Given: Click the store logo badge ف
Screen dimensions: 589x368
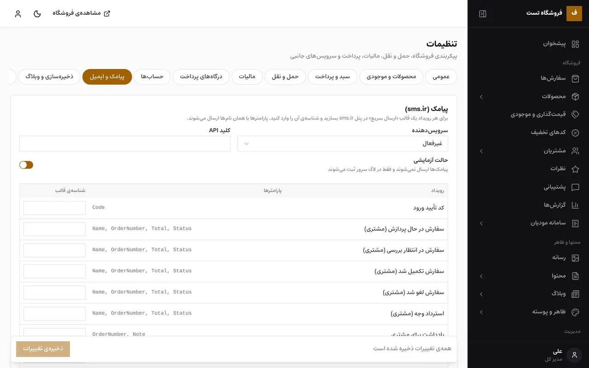Looking at the screenshot, I should (x=574, y=13).
